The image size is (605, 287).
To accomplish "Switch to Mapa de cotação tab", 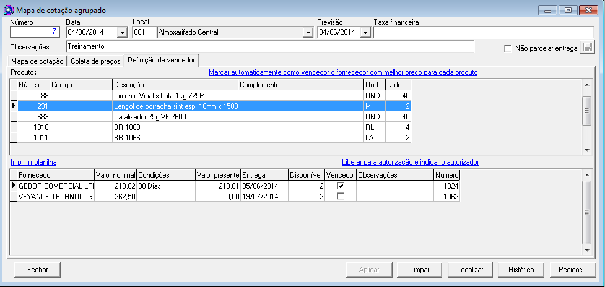I will point(37,61).
